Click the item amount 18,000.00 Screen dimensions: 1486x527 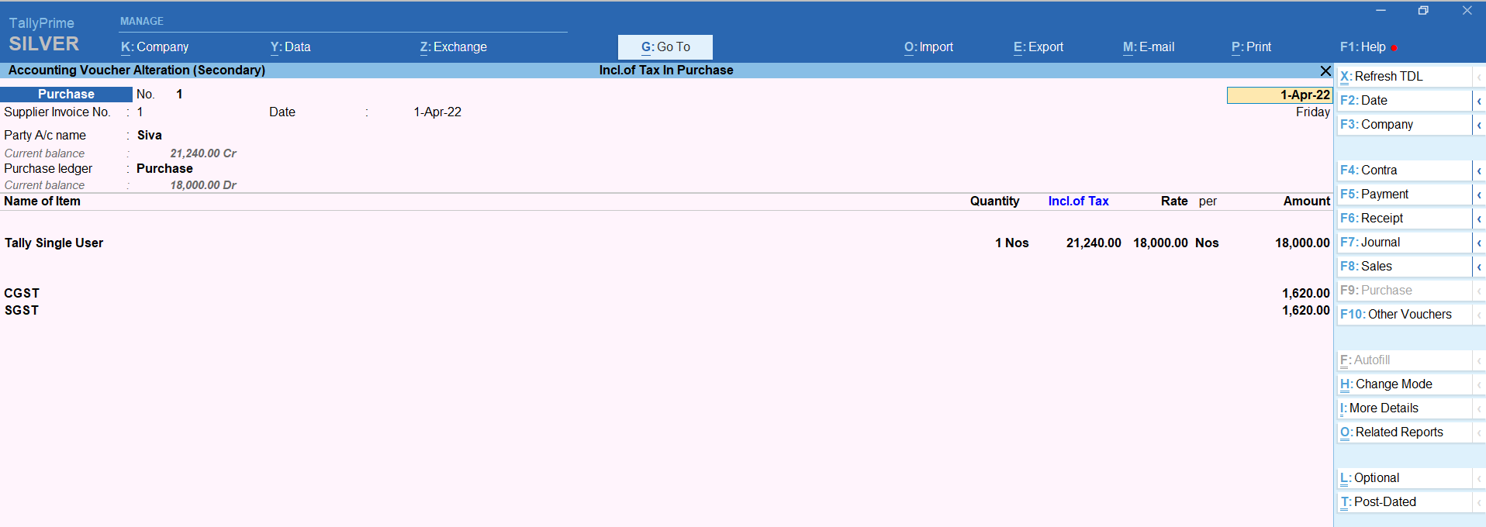1302,243
